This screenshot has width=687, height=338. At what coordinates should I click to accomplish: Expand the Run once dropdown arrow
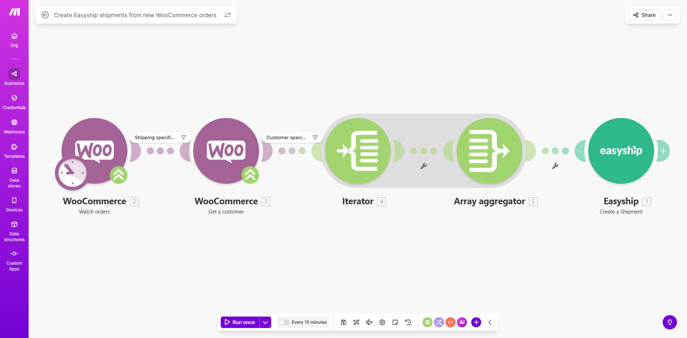point(265,322)
